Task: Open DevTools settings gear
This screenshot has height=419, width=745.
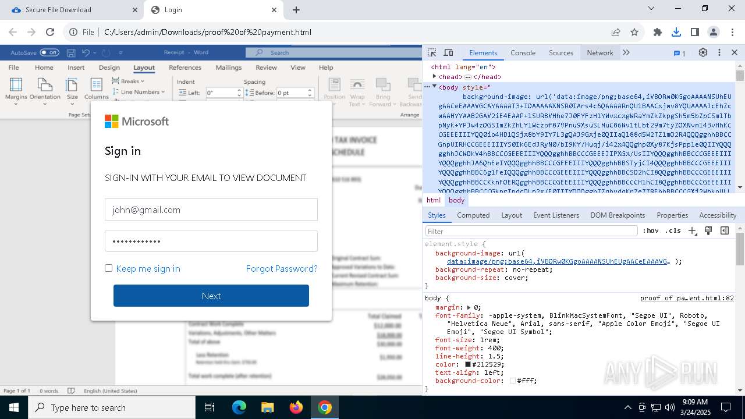Action: (703, 52)
